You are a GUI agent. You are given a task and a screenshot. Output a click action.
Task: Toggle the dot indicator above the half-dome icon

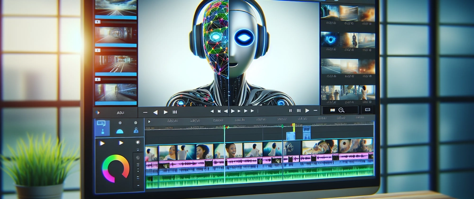[120, 123]
